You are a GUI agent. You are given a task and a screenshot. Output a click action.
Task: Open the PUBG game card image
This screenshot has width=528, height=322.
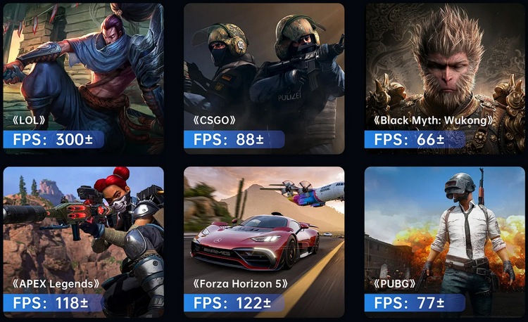[x=445, y=242]
